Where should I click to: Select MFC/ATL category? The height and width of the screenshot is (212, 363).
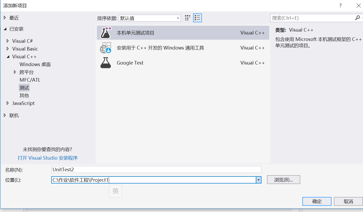pos(30,80)
